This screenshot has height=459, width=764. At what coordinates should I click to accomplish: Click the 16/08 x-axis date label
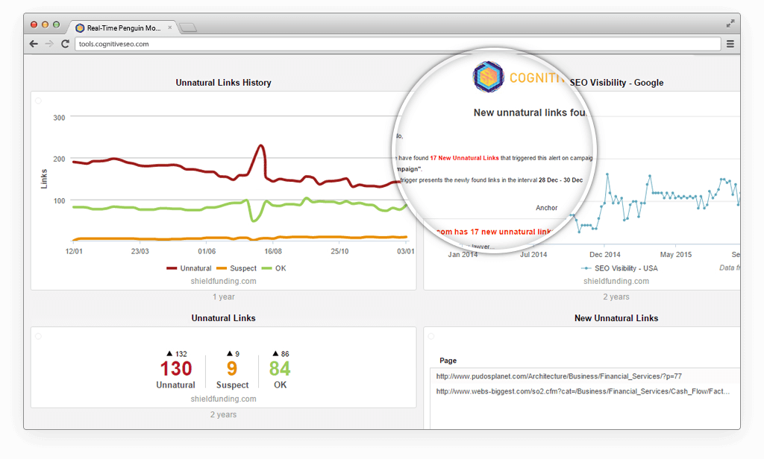(x=273, y=251)
